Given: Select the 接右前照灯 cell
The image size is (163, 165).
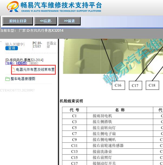Looking at the screenshot, I should coord(120,157).
